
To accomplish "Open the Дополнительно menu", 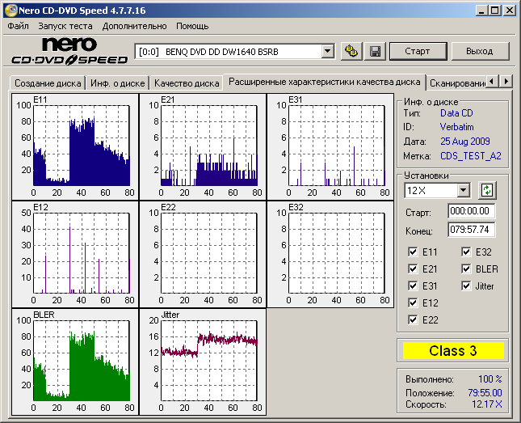I will coord(135,26).
